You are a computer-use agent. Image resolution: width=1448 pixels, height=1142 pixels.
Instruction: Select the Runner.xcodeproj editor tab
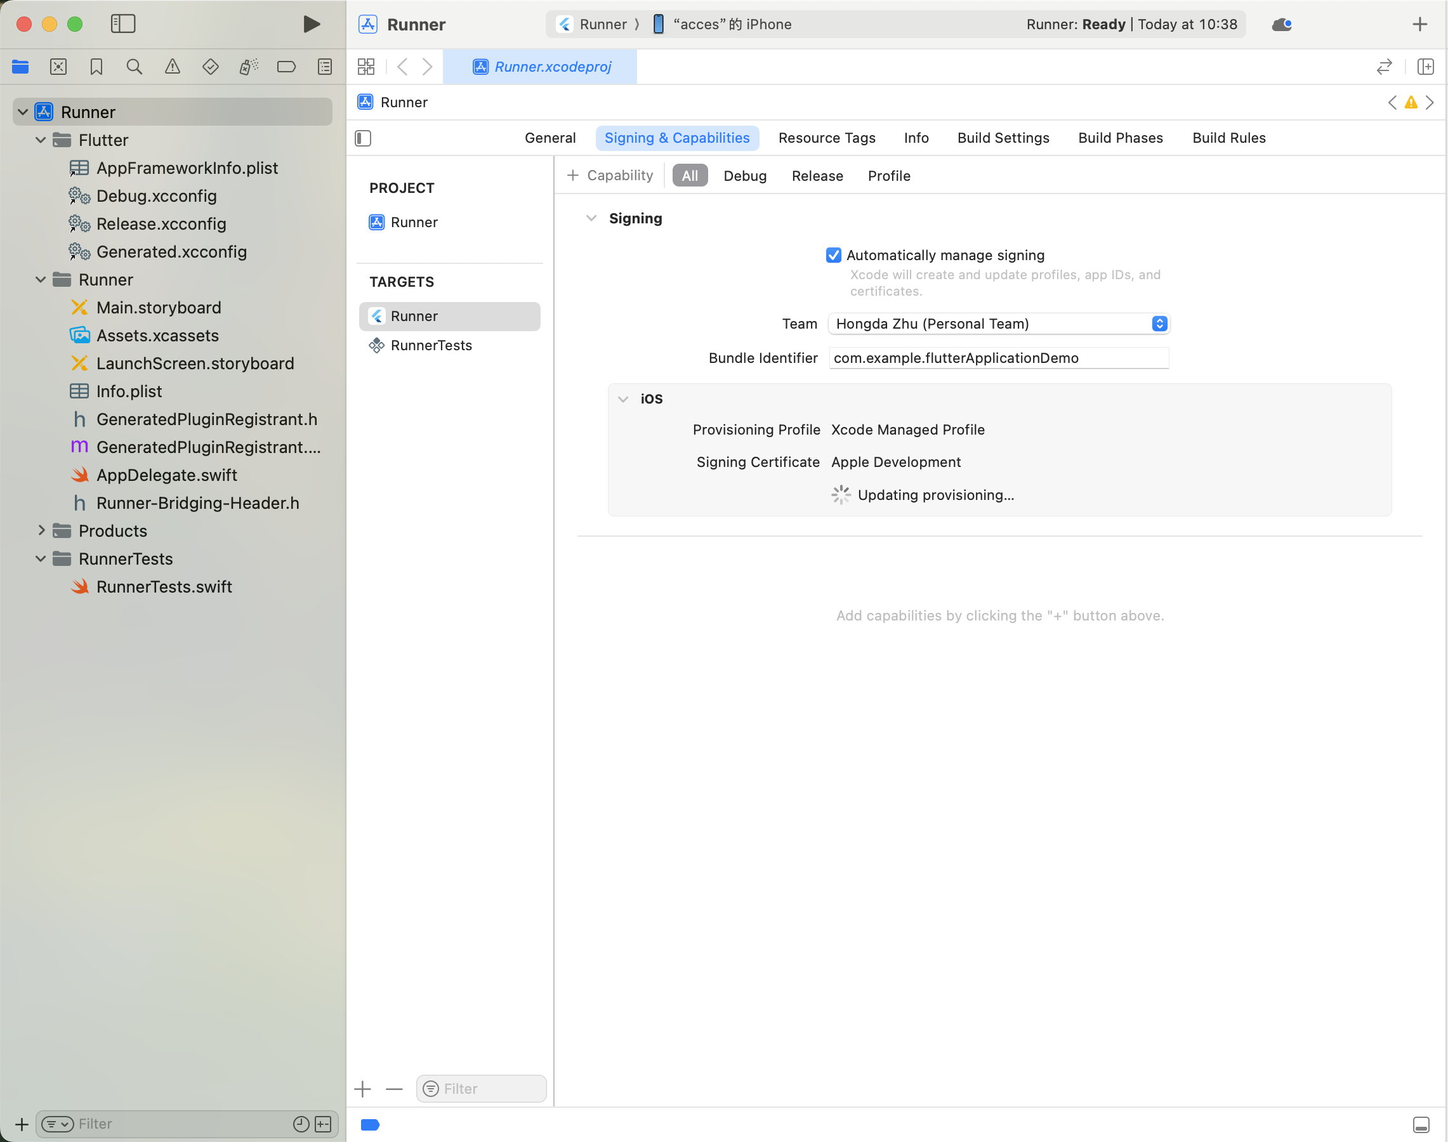pos(540,67)
